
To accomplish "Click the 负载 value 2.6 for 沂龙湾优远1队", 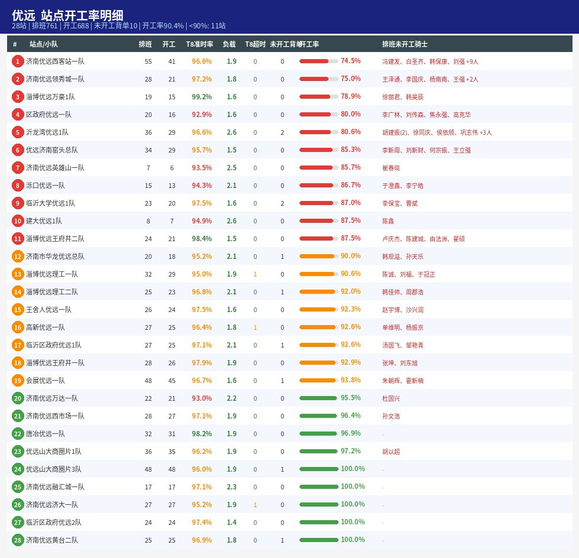I will tap(232, 132).
